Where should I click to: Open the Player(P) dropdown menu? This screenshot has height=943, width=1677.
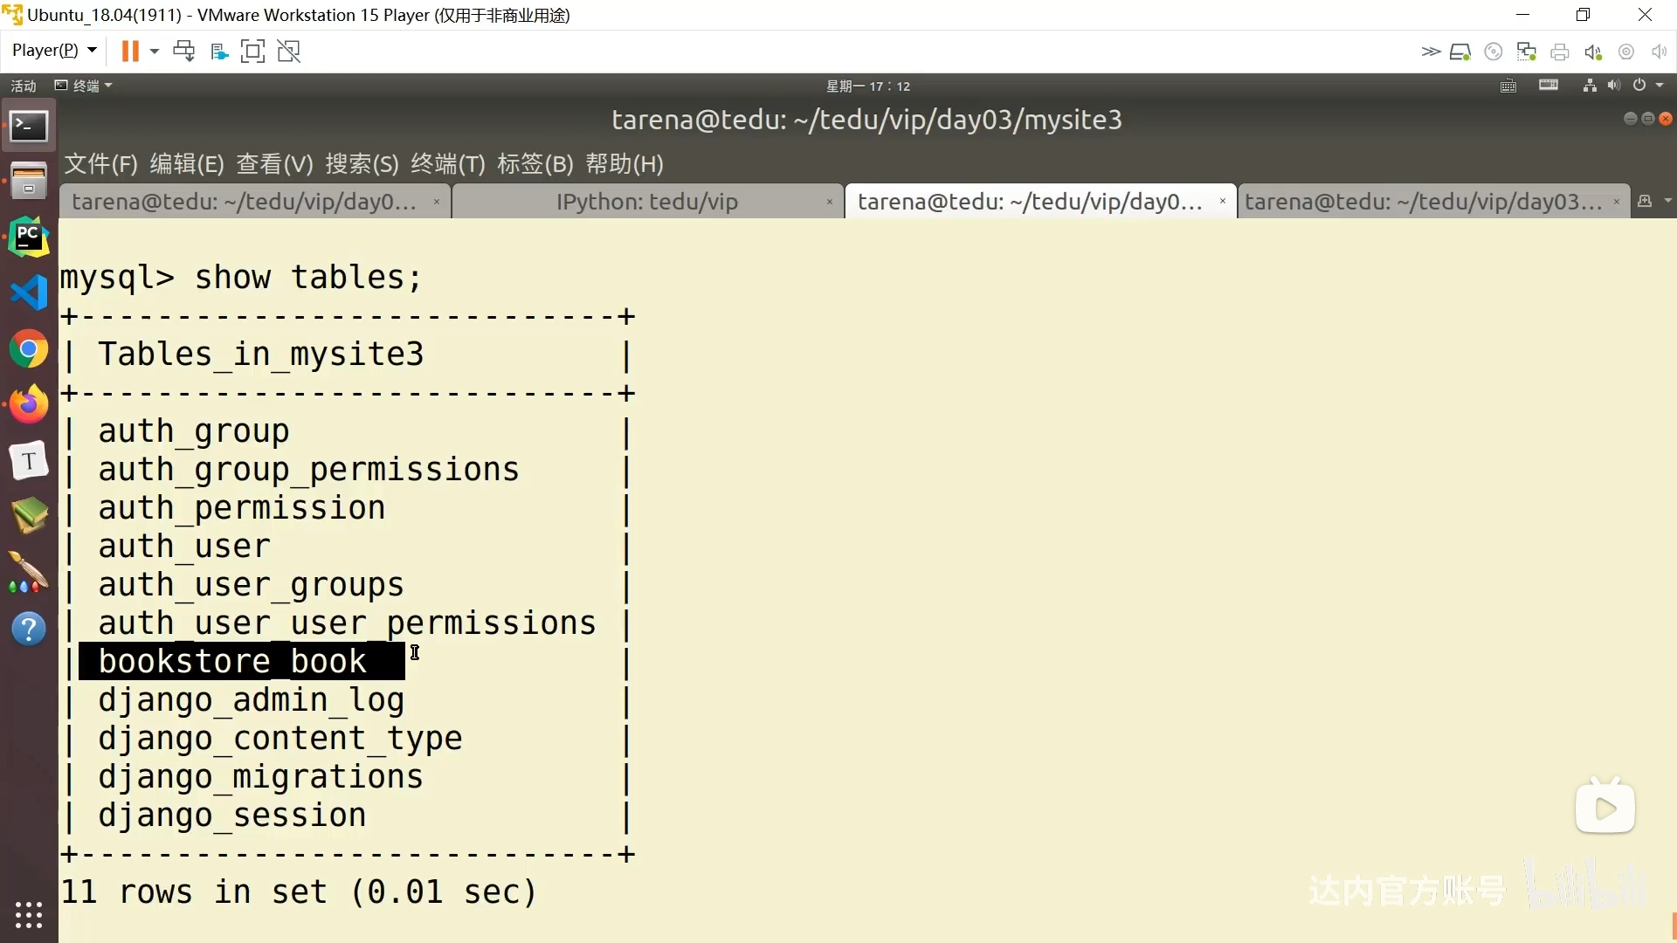point(54,51)
